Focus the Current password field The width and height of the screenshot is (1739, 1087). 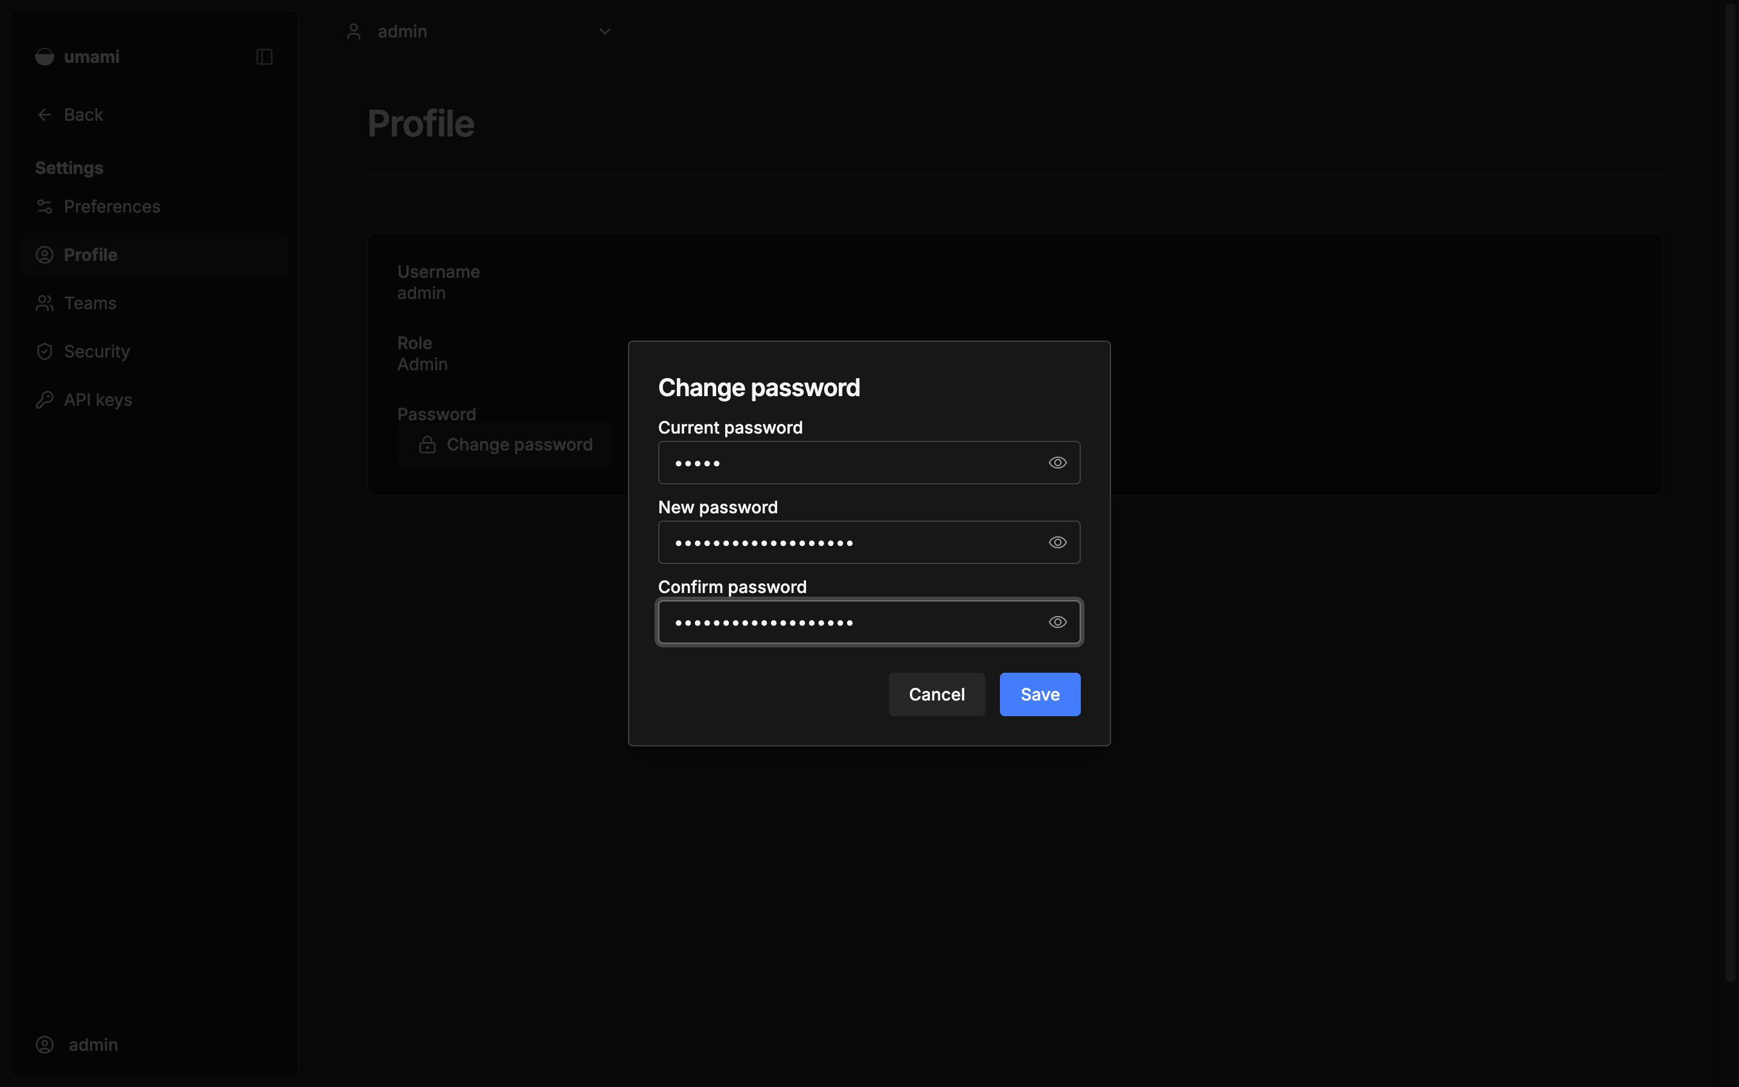pyautogui.click(x=869, y=462)
